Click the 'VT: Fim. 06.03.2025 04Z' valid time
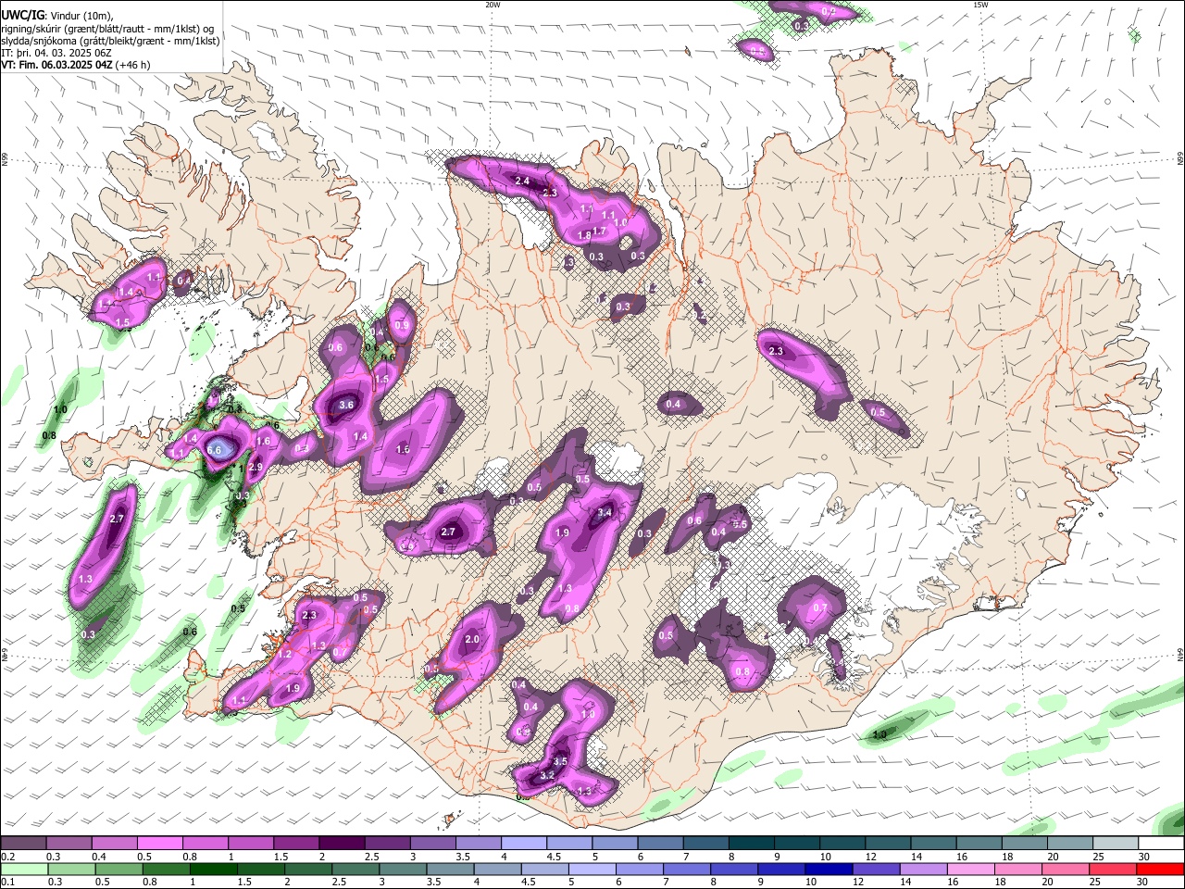The width and height of the screenshot is (1185, 889). [57, 65]
